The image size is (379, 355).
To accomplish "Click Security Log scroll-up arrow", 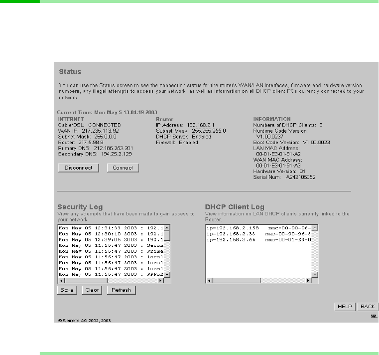I will [167, 228].
